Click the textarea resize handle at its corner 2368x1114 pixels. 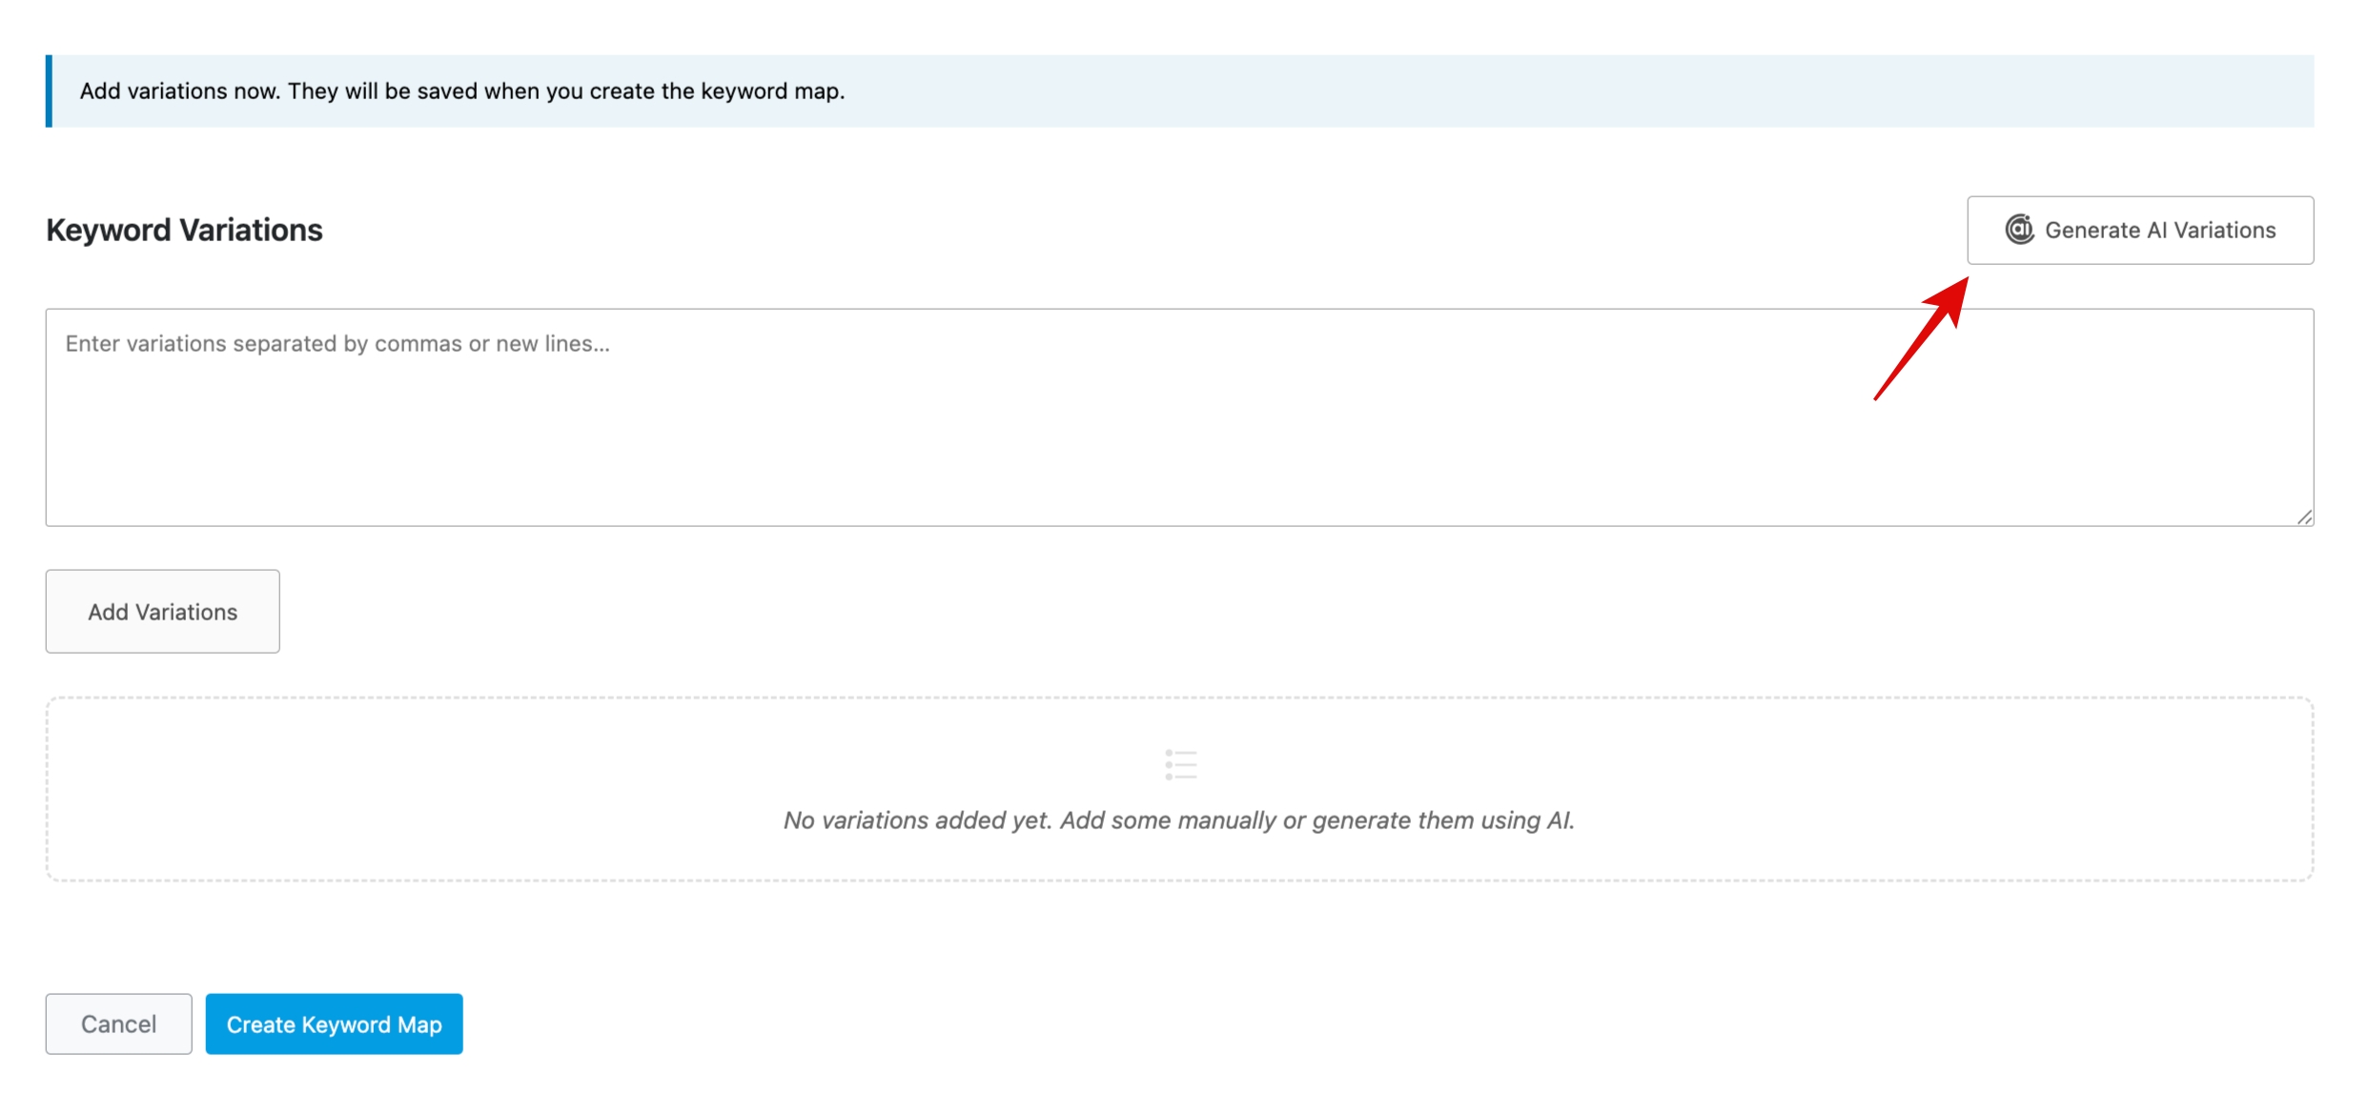2306,516
